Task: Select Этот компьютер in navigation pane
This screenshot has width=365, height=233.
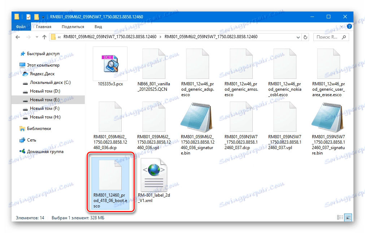Action: (43, 65)
